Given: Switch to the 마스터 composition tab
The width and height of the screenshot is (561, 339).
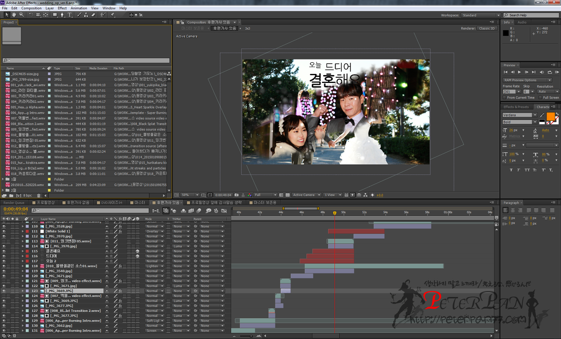Looking at the screenshot, I should 137,203.
